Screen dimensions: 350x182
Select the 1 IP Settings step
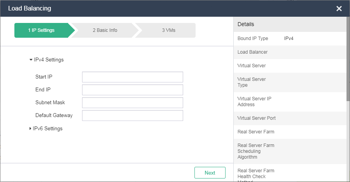42,30
